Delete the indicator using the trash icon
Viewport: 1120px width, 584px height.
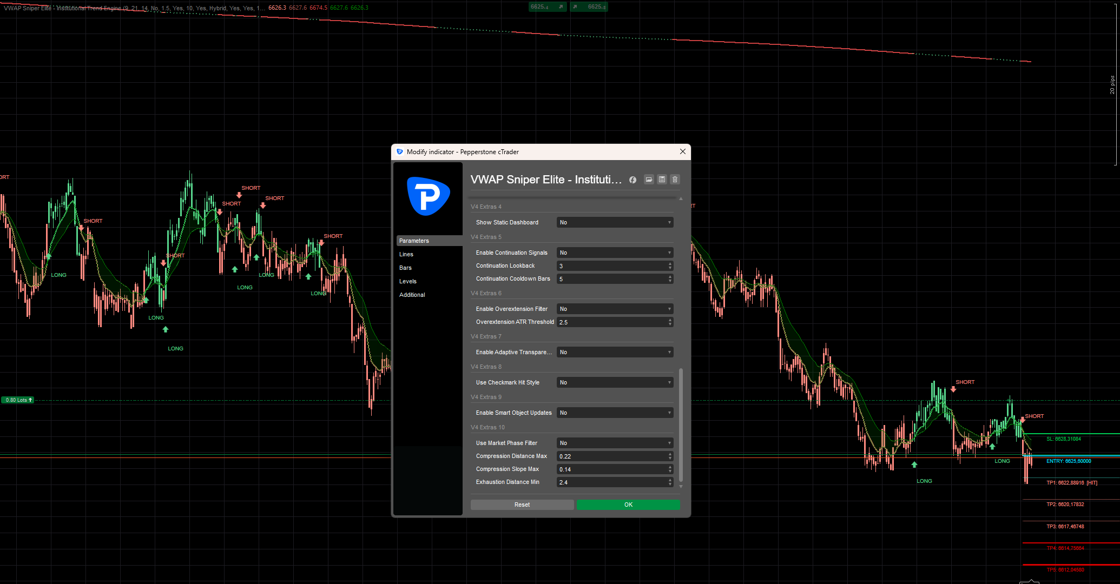675,180
